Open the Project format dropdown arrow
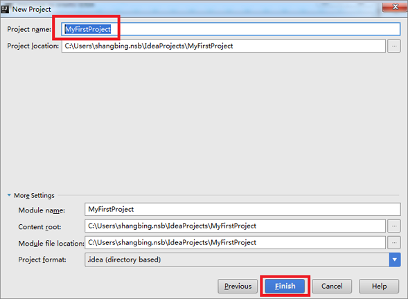 tap(395, 260)
